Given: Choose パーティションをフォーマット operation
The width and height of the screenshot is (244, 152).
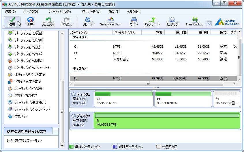Looking at the screenshot, I should (29, 68).
